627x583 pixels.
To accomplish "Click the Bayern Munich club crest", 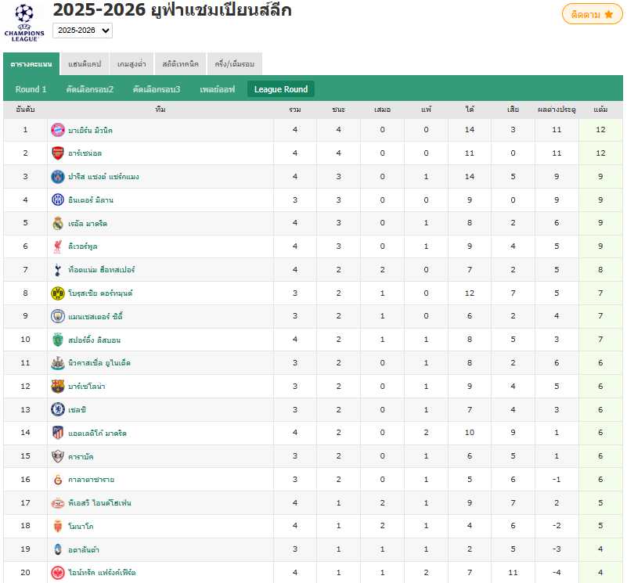I will (x=58, y=130).
